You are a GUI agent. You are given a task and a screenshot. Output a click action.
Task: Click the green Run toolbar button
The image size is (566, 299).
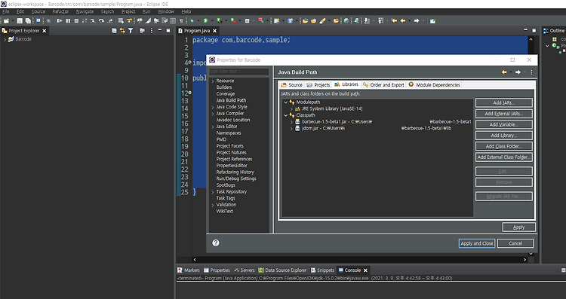pyautogui.click(x=205, y=21)
